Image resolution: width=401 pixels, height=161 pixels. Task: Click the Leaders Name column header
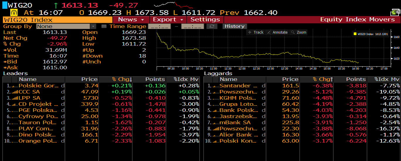point(42,79)
